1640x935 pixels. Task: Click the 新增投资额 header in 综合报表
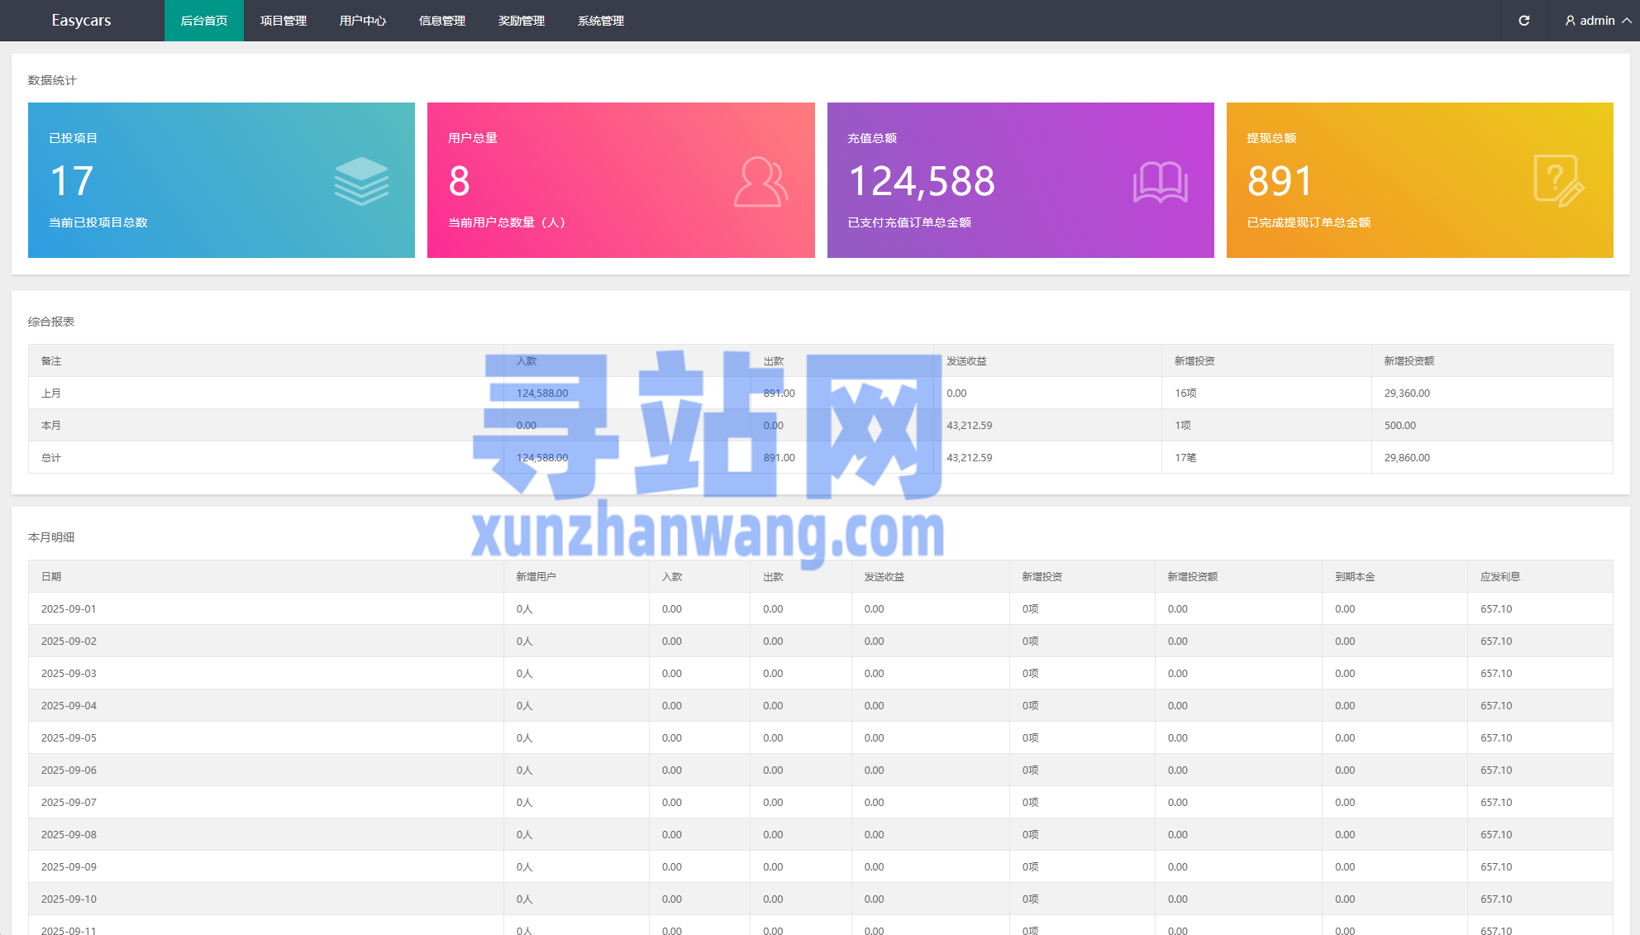tap(1409, 361)
